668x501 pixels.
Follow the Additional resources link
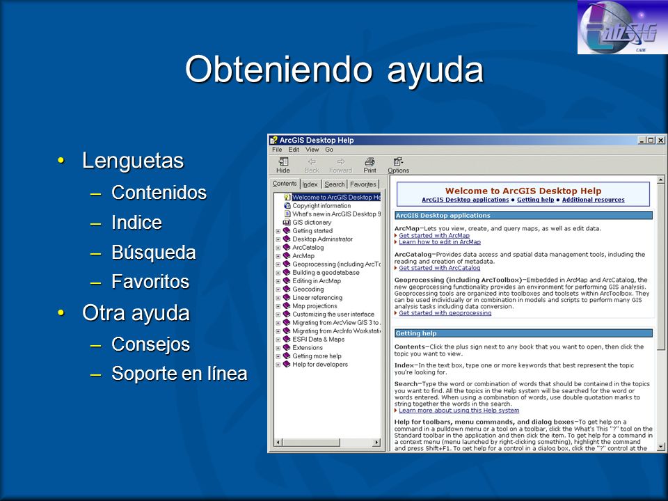[593, 200]
